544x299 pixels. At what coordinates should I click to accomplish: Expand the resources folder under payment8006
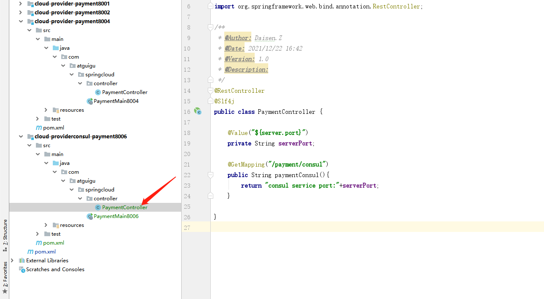pyautogui.click(x=46, y=225)
